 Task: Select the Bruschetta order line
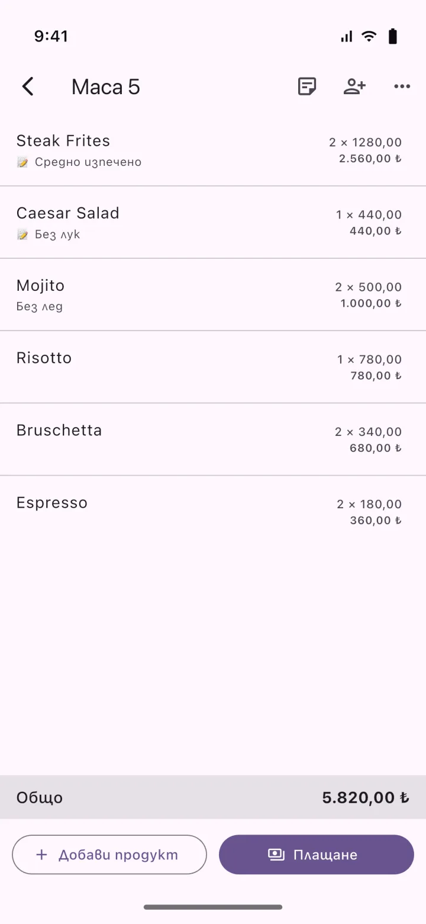click(x=213, y=439)
